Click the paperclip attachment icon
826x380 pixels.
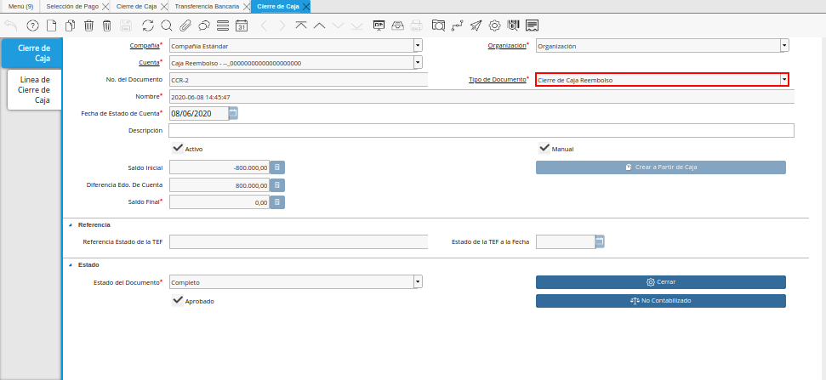pos(184,26)
